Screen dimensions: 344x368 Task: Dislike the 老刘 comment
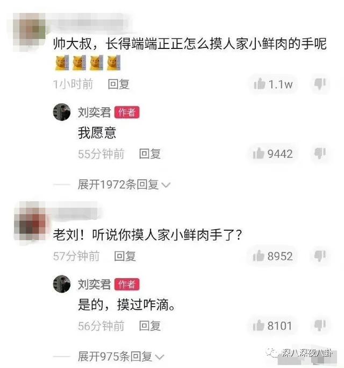(x=320, y=256)
